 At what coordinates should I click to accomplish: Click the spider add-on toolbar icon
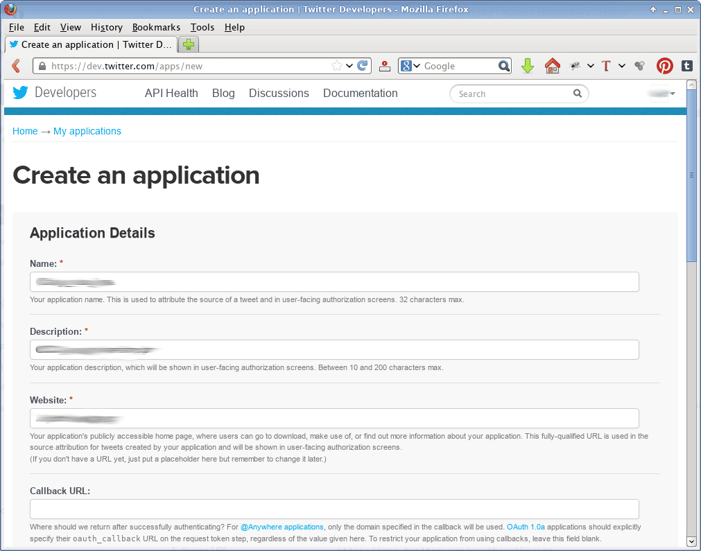pyautogui.click(x=575, y=66)
